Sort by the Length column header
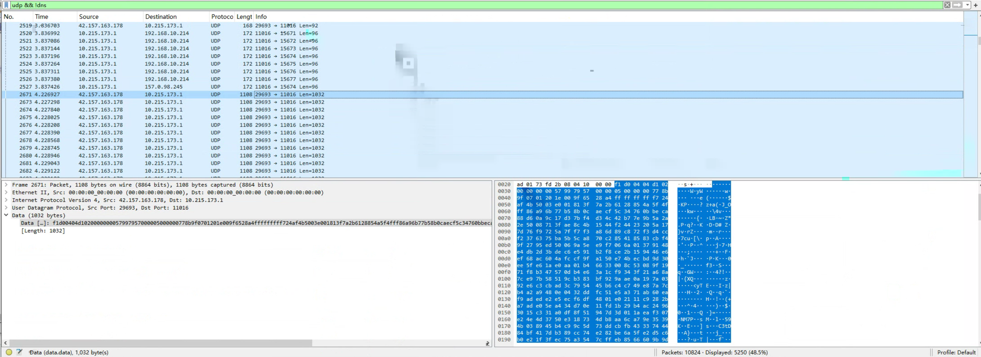 click(244, 17)
